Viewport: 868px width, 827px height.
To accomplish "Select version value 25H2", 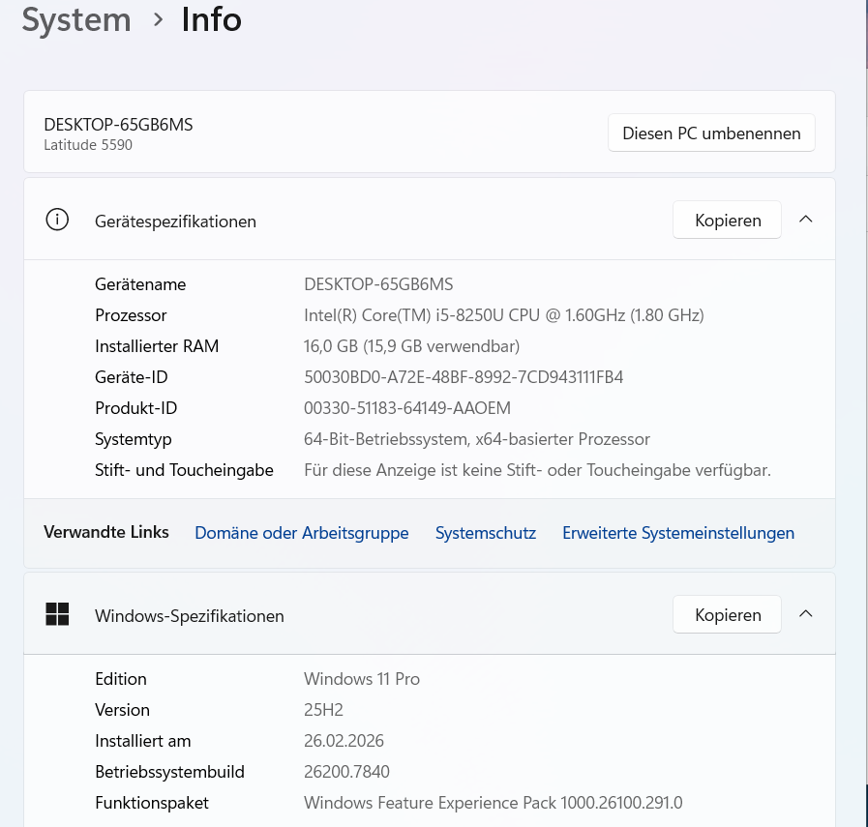I will (323, 710).
